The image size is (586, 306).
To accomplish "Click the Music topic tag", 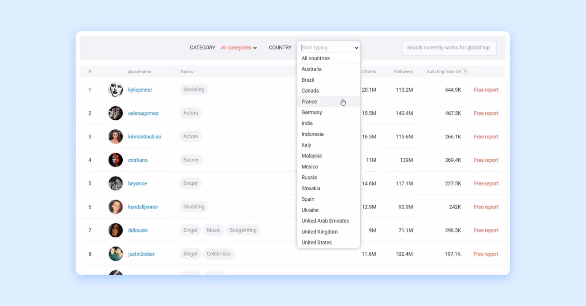I will coord(214,230).
